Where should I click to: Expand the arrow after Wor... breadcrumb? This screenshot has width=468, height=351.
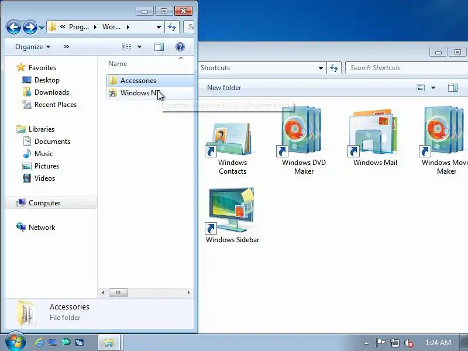click(x=128, y=27)
